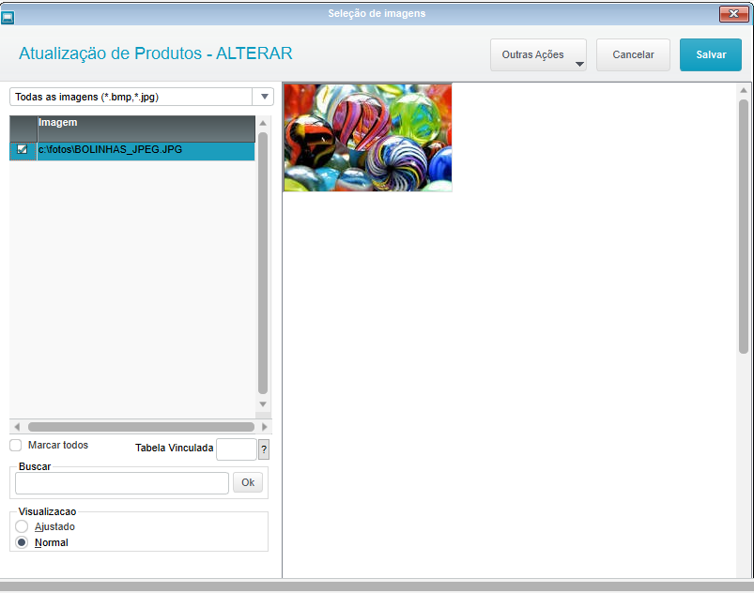Click the list horizontal scroll-right arrow
The height and width of the screenshot is (593, 754).
pyautogui.click(x=265, y=427)
